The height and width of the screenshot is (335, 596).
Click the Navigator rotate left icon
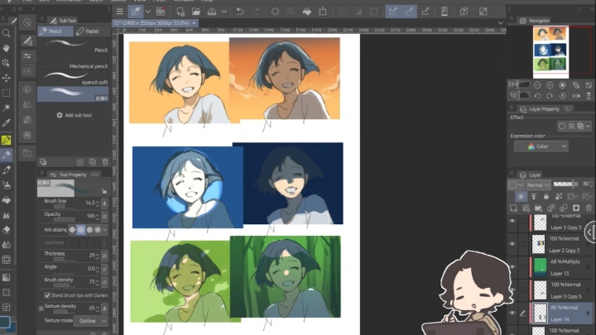[x=537, y=96]
